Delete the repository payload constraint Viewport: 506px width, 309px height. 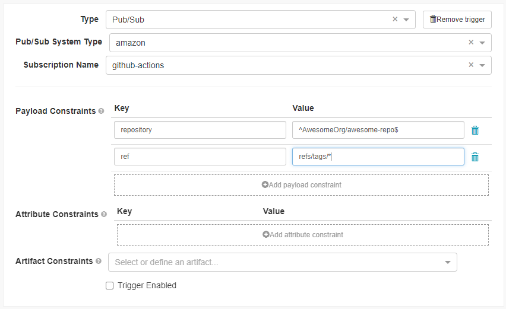pos(475,130)
